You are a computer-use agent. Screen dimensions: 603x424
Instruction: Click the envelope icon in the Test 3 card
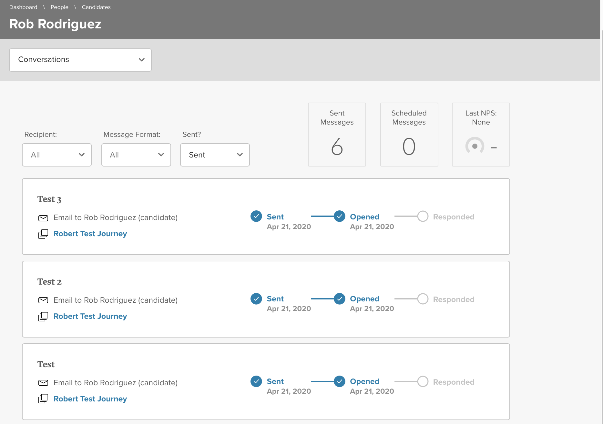coord(43,218)
